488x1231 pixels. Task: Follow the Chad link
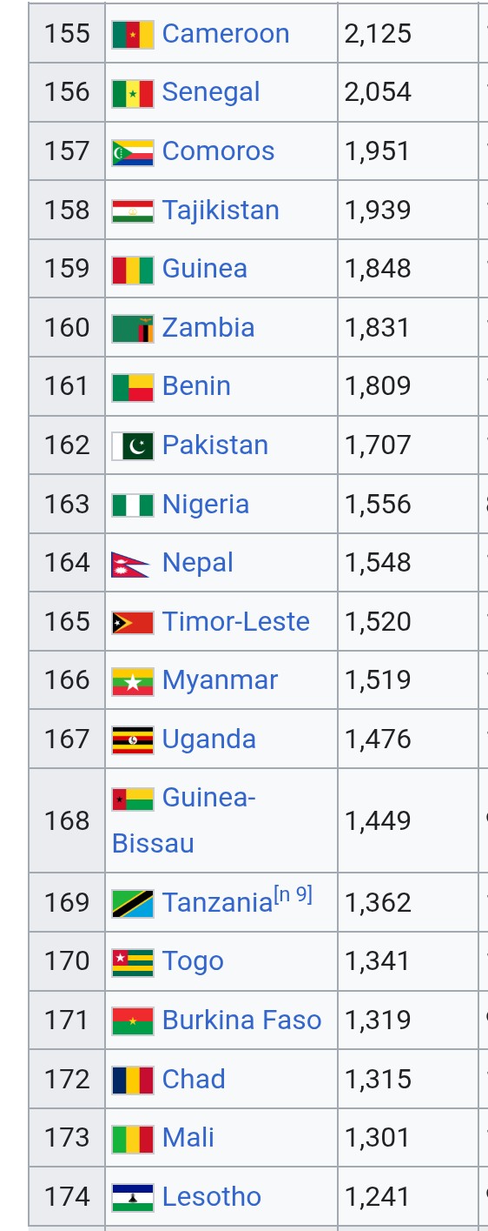(194, 1080)
